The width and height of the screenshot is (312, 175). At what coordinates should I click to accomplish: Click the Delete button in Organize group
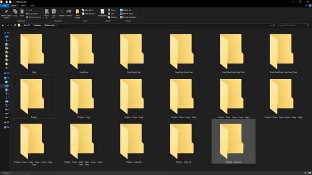[62, 13]
